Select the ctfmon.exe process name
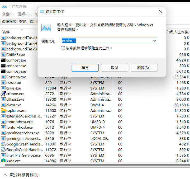 point(15,94)
